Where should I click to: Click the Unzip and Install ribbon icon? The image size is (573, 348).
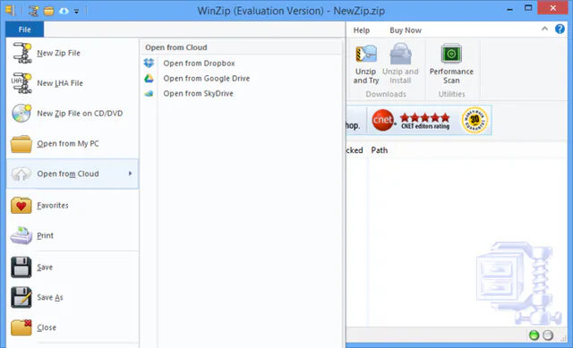(x=400, y=54)
